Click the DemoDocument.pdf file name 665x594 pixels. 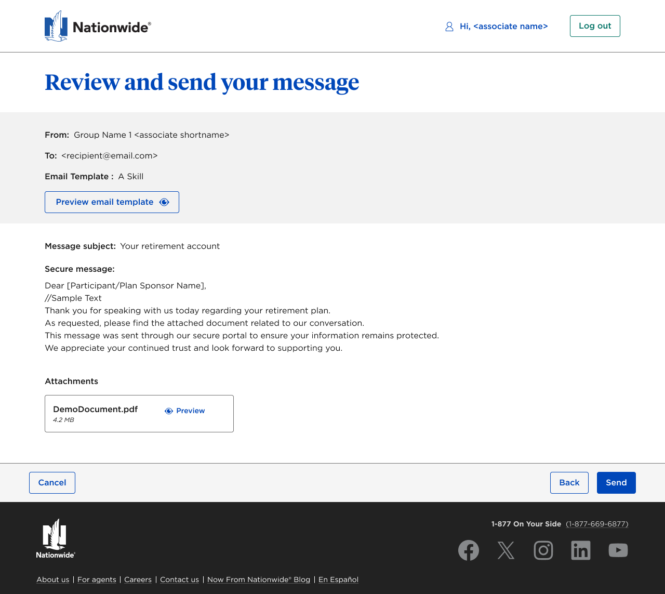click(96, 409)
